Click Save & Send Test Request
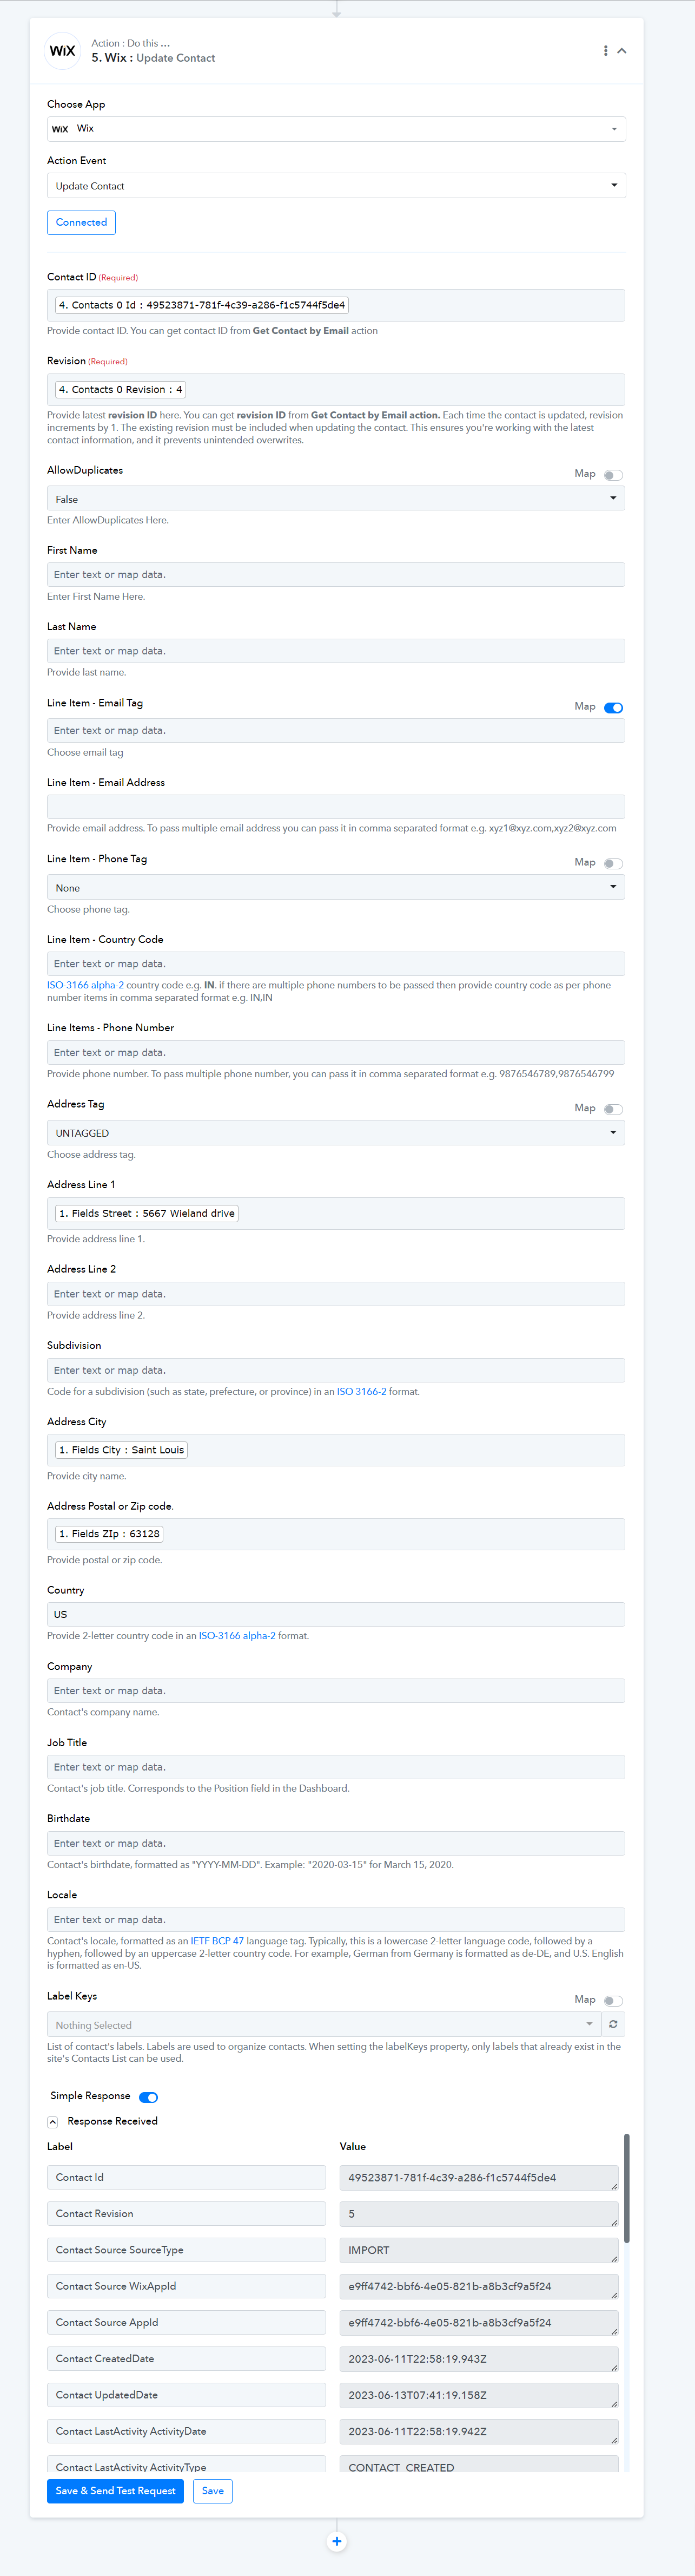Image resolution: width=695 pixels, height=2576 pixels. 116,2491
